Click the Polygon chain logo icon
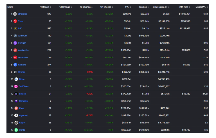Viewport: 216px width, 138px height. coord(15,43)
